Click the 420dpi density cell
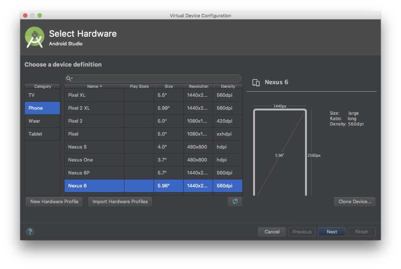Screen dimensions: 401x269 pyautogui.click(x=228, y=121)
